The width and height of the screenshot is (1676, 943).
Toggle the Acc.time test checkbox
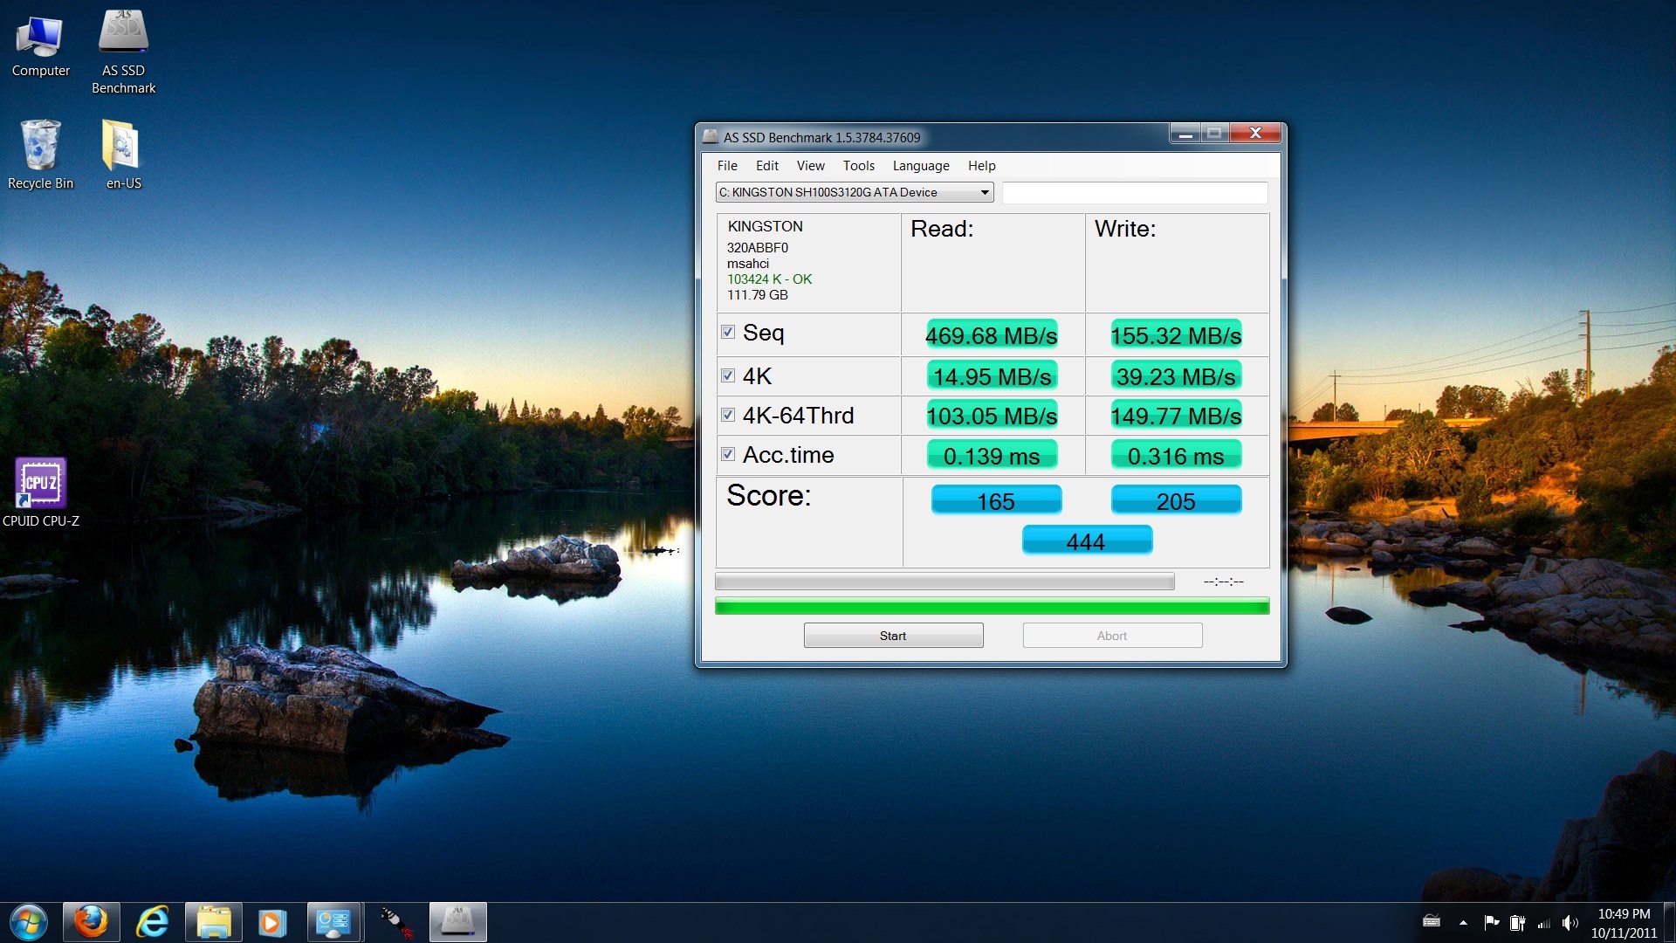tap(728, 454)
